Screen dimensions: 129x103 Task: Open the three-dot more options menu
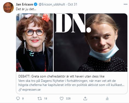tap(125, 4)
